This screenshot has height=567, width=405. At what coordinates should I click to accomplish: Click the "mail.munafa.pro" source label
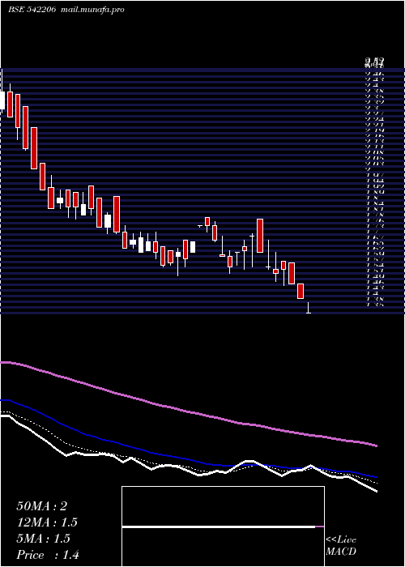point(92,10)
